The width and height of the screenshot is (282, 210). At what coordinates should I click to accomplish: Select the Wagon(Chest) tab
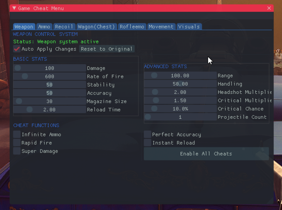pyautogui.click(x=96, y=27)
